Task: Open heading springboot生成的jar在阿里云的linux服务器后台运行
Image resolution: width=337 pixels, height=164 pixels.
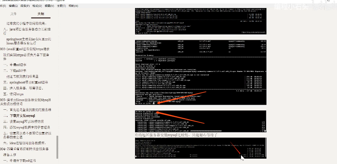Action: [29, 41]
